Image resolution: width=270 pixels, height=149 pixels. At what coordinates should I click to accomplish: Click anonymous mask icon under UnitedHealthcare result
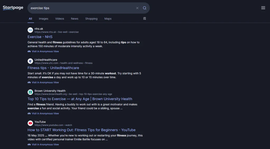[x=29, y=82]
